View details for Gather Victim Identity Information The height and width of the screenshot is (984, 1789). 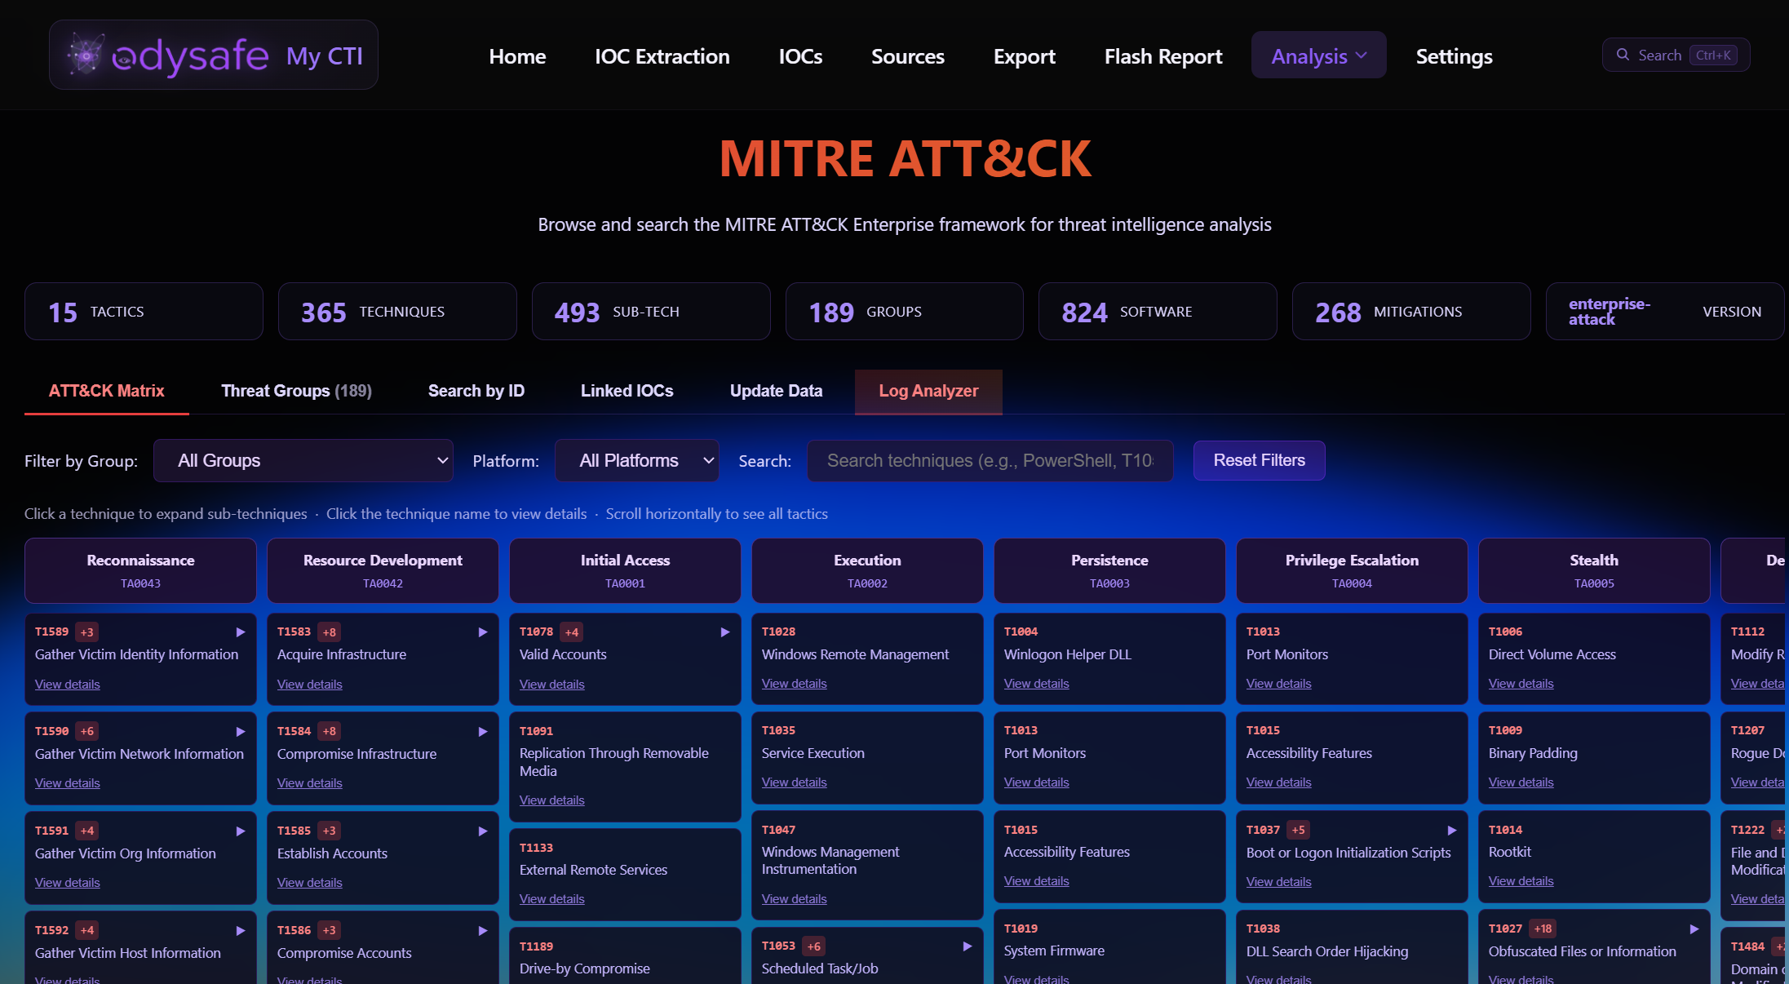[67, 684]
